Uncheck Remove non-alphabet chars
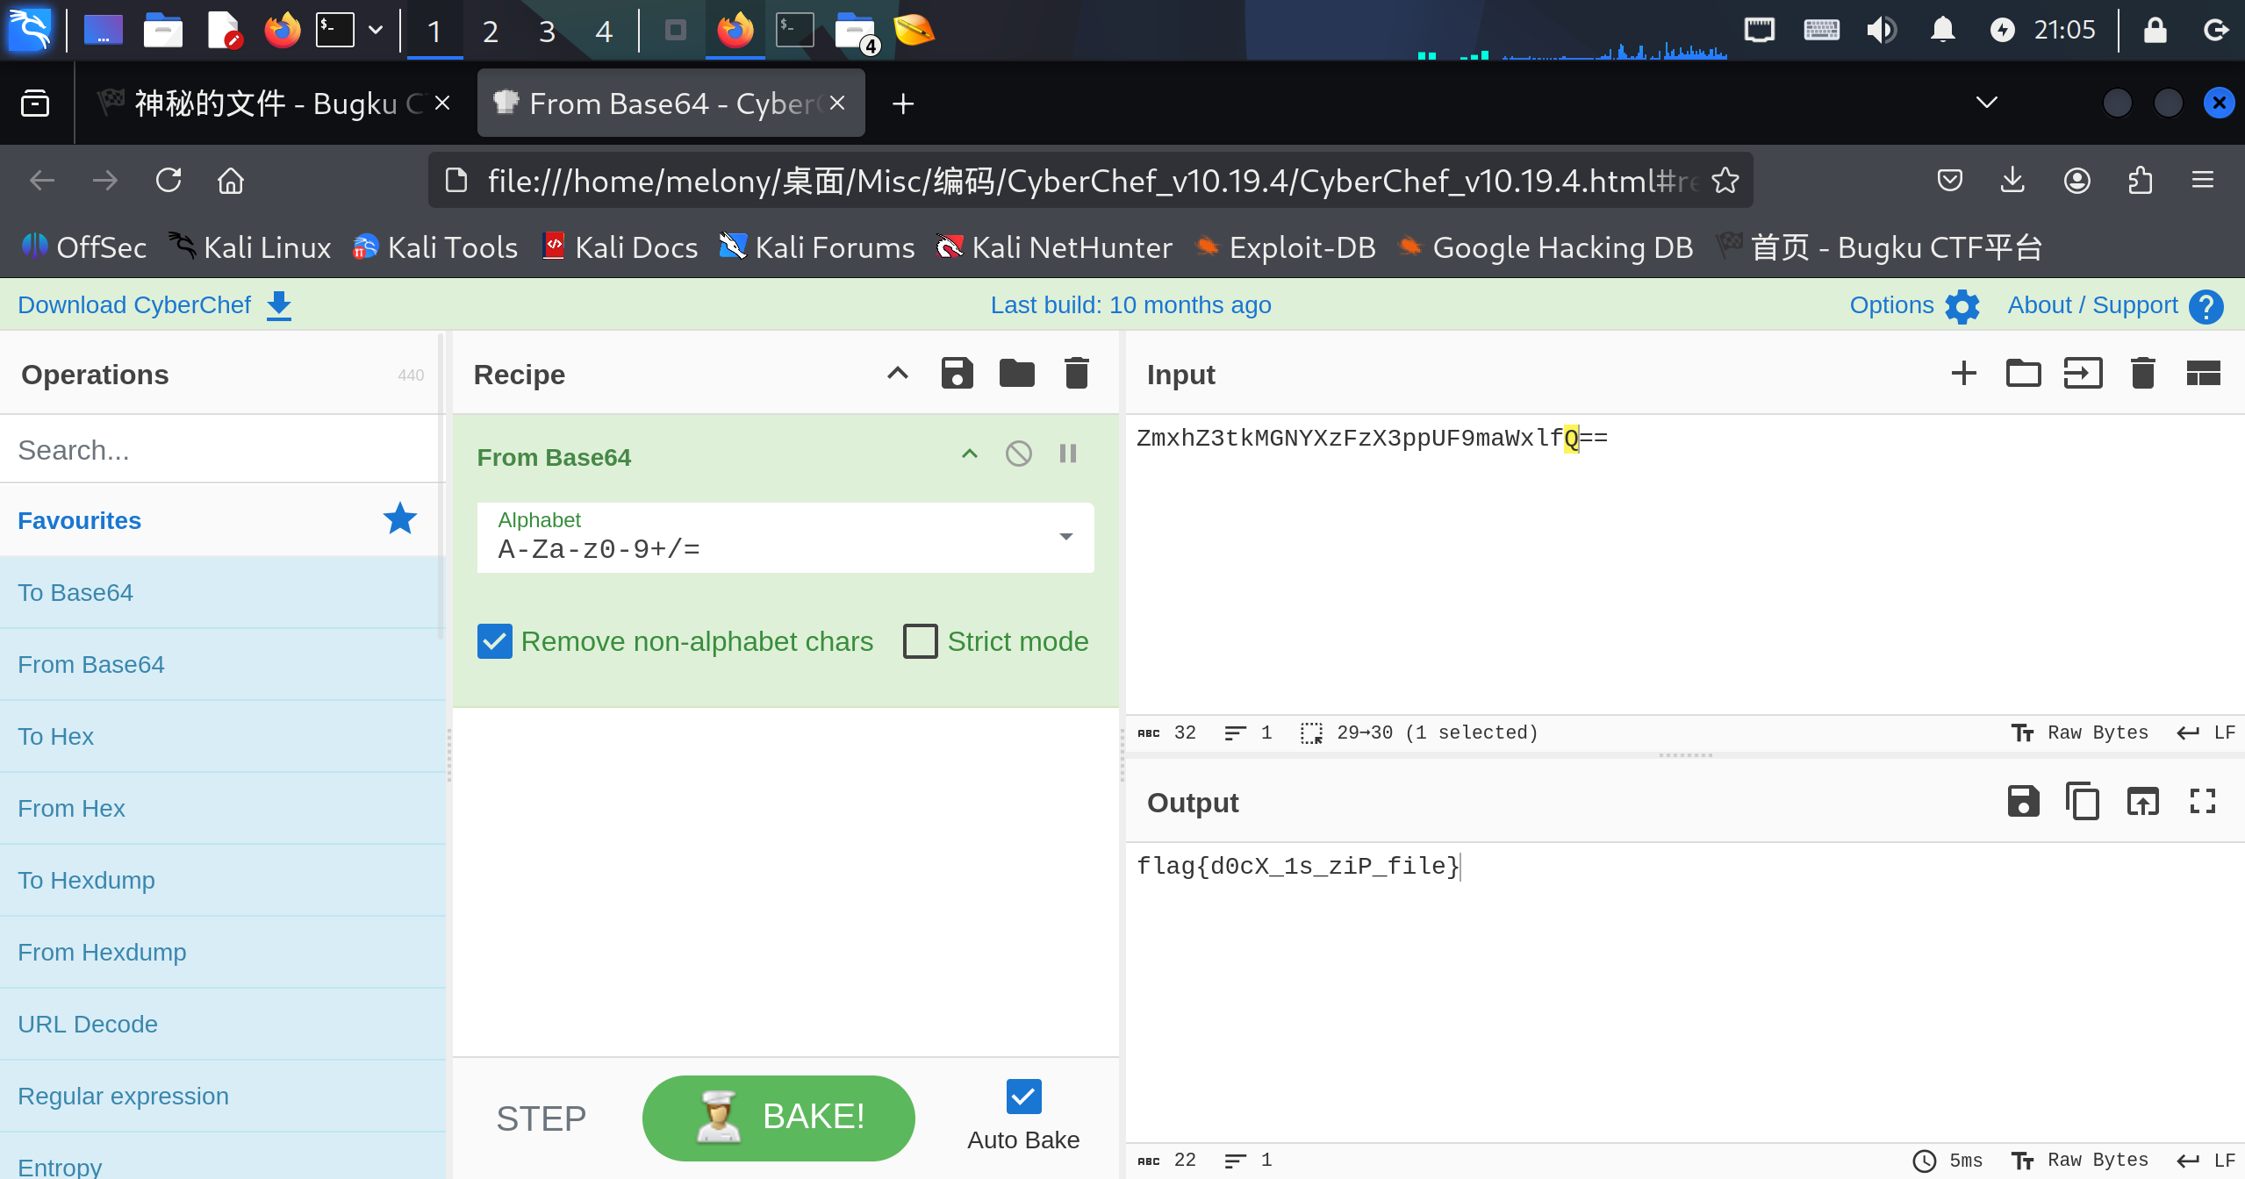This screenshot has height=1179, width=2245. pyautogui.click(x=495, y=641)
